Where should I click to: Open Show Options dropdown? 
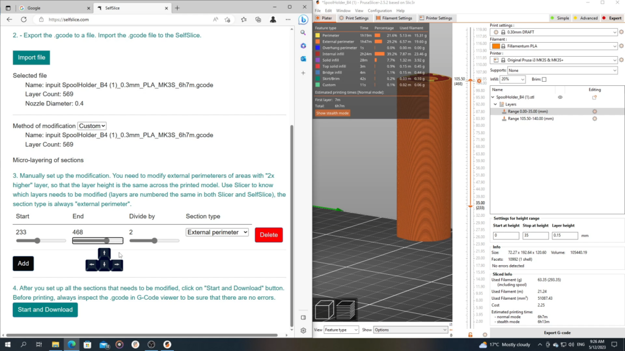tap(411, 330)
